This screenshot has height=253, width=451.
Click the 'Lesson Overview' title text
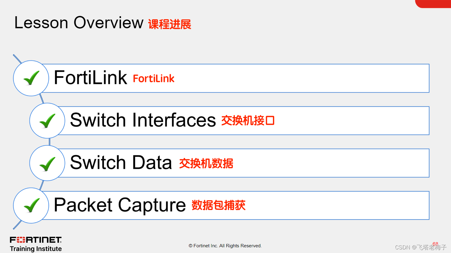79,23
